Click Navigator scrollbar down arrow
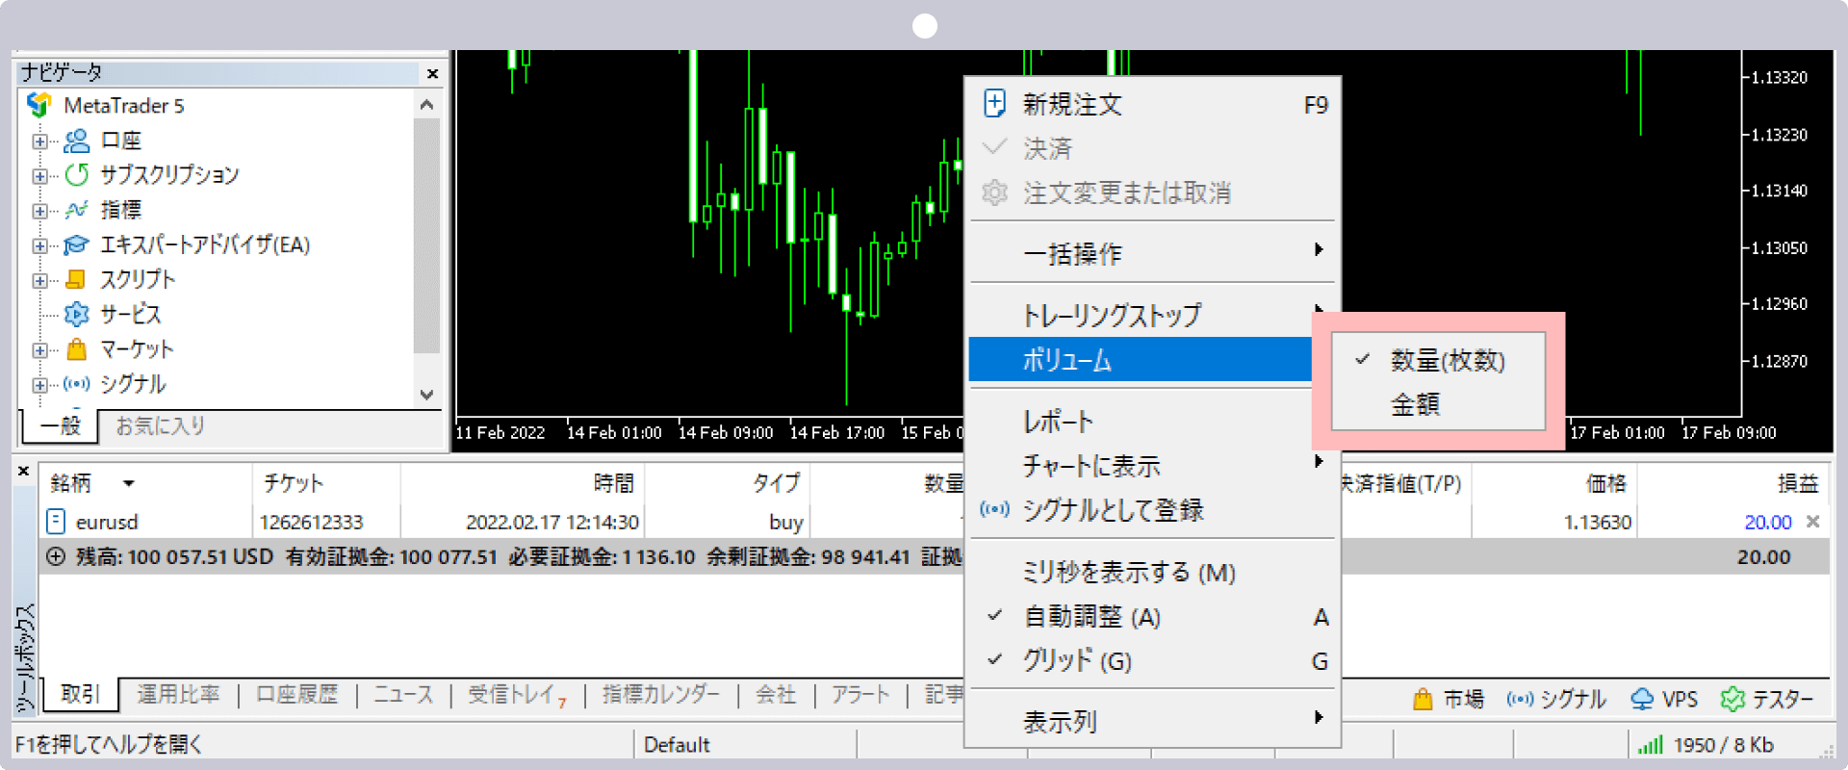 click(426, 395)
